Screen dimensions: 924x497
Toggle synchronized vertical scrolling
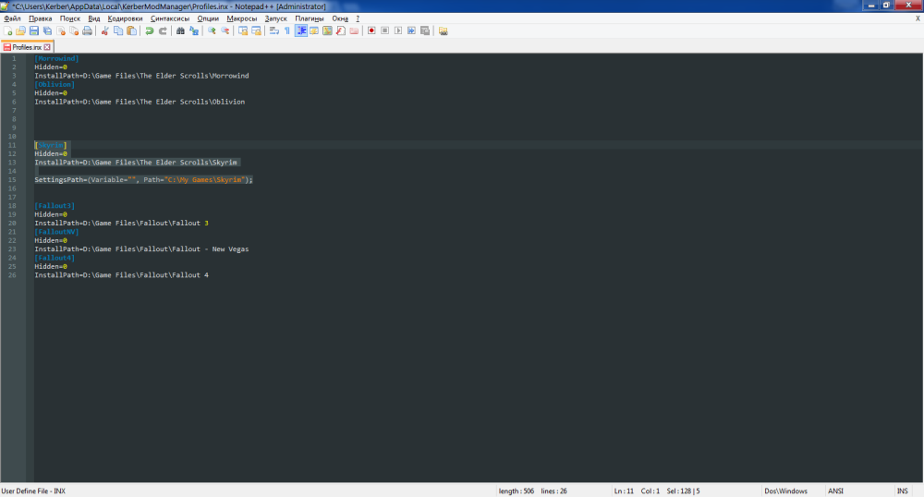(x=243, y=30)
